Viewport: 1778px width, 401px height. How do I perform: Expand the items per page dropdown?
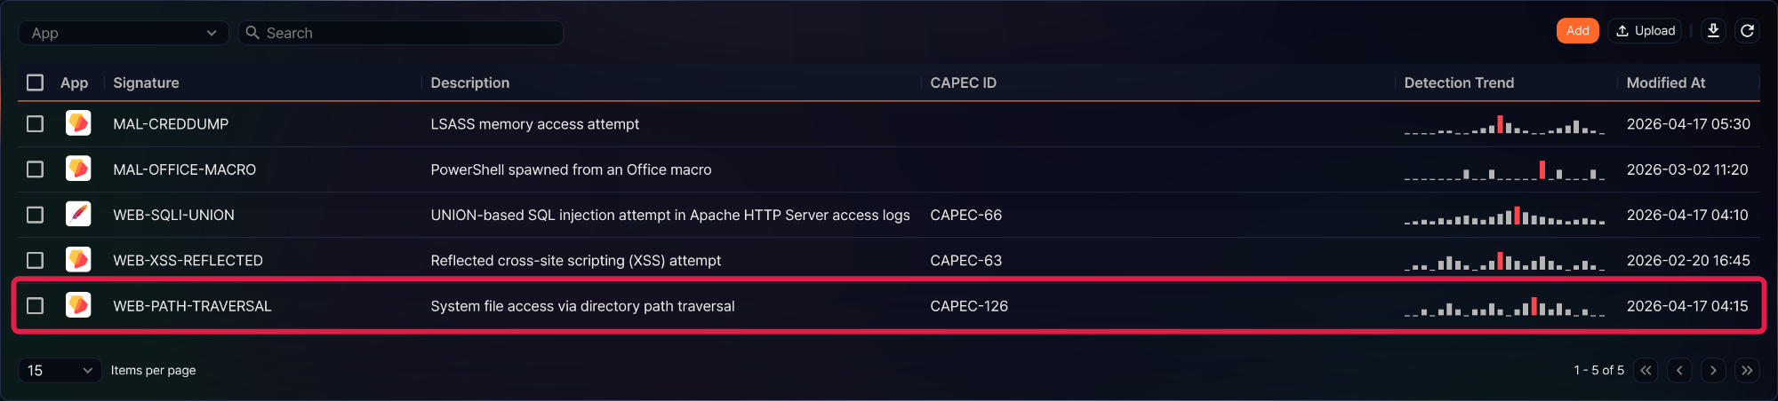[60, 370]
